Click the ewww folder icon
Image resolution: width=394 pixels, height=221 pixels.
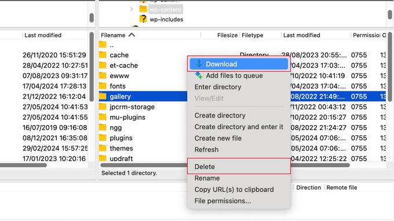[x=103, y=76]
